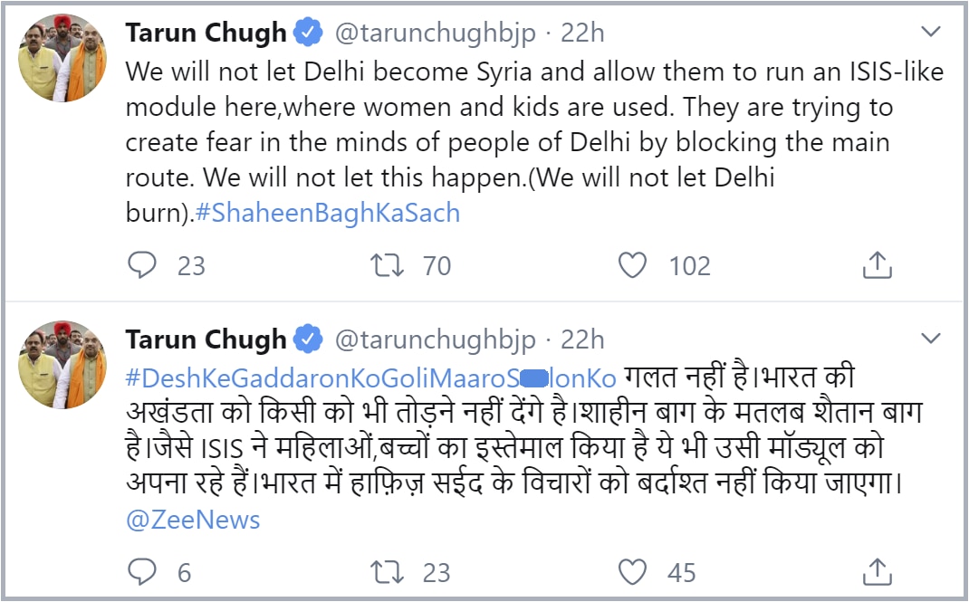
Task: Expand the first tweet's options chevron
Action: point(930,33)
